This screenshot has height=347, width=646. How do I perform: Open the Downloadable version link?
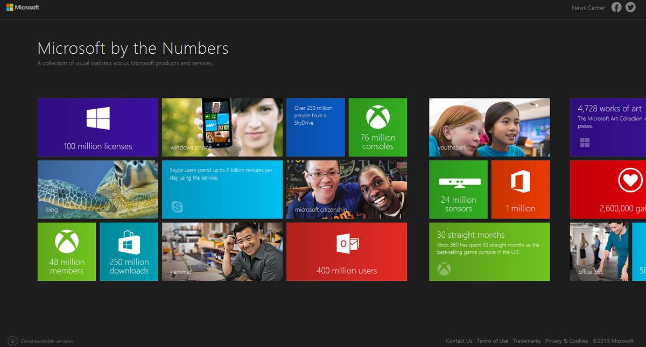[x=47, y=341]
